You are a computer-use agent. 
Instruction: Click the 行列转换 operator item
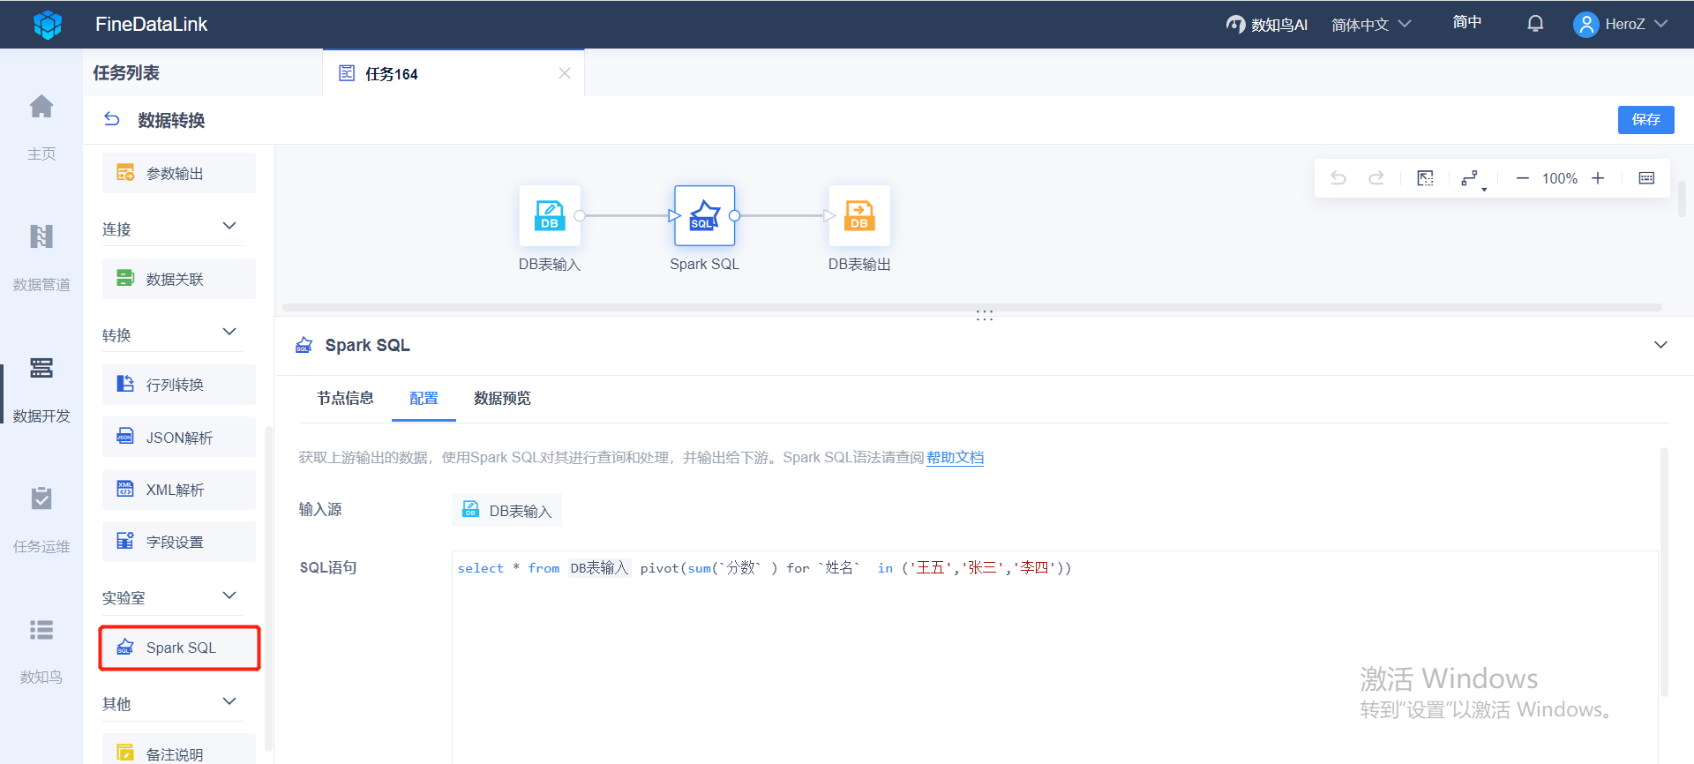tap(179, 385)
